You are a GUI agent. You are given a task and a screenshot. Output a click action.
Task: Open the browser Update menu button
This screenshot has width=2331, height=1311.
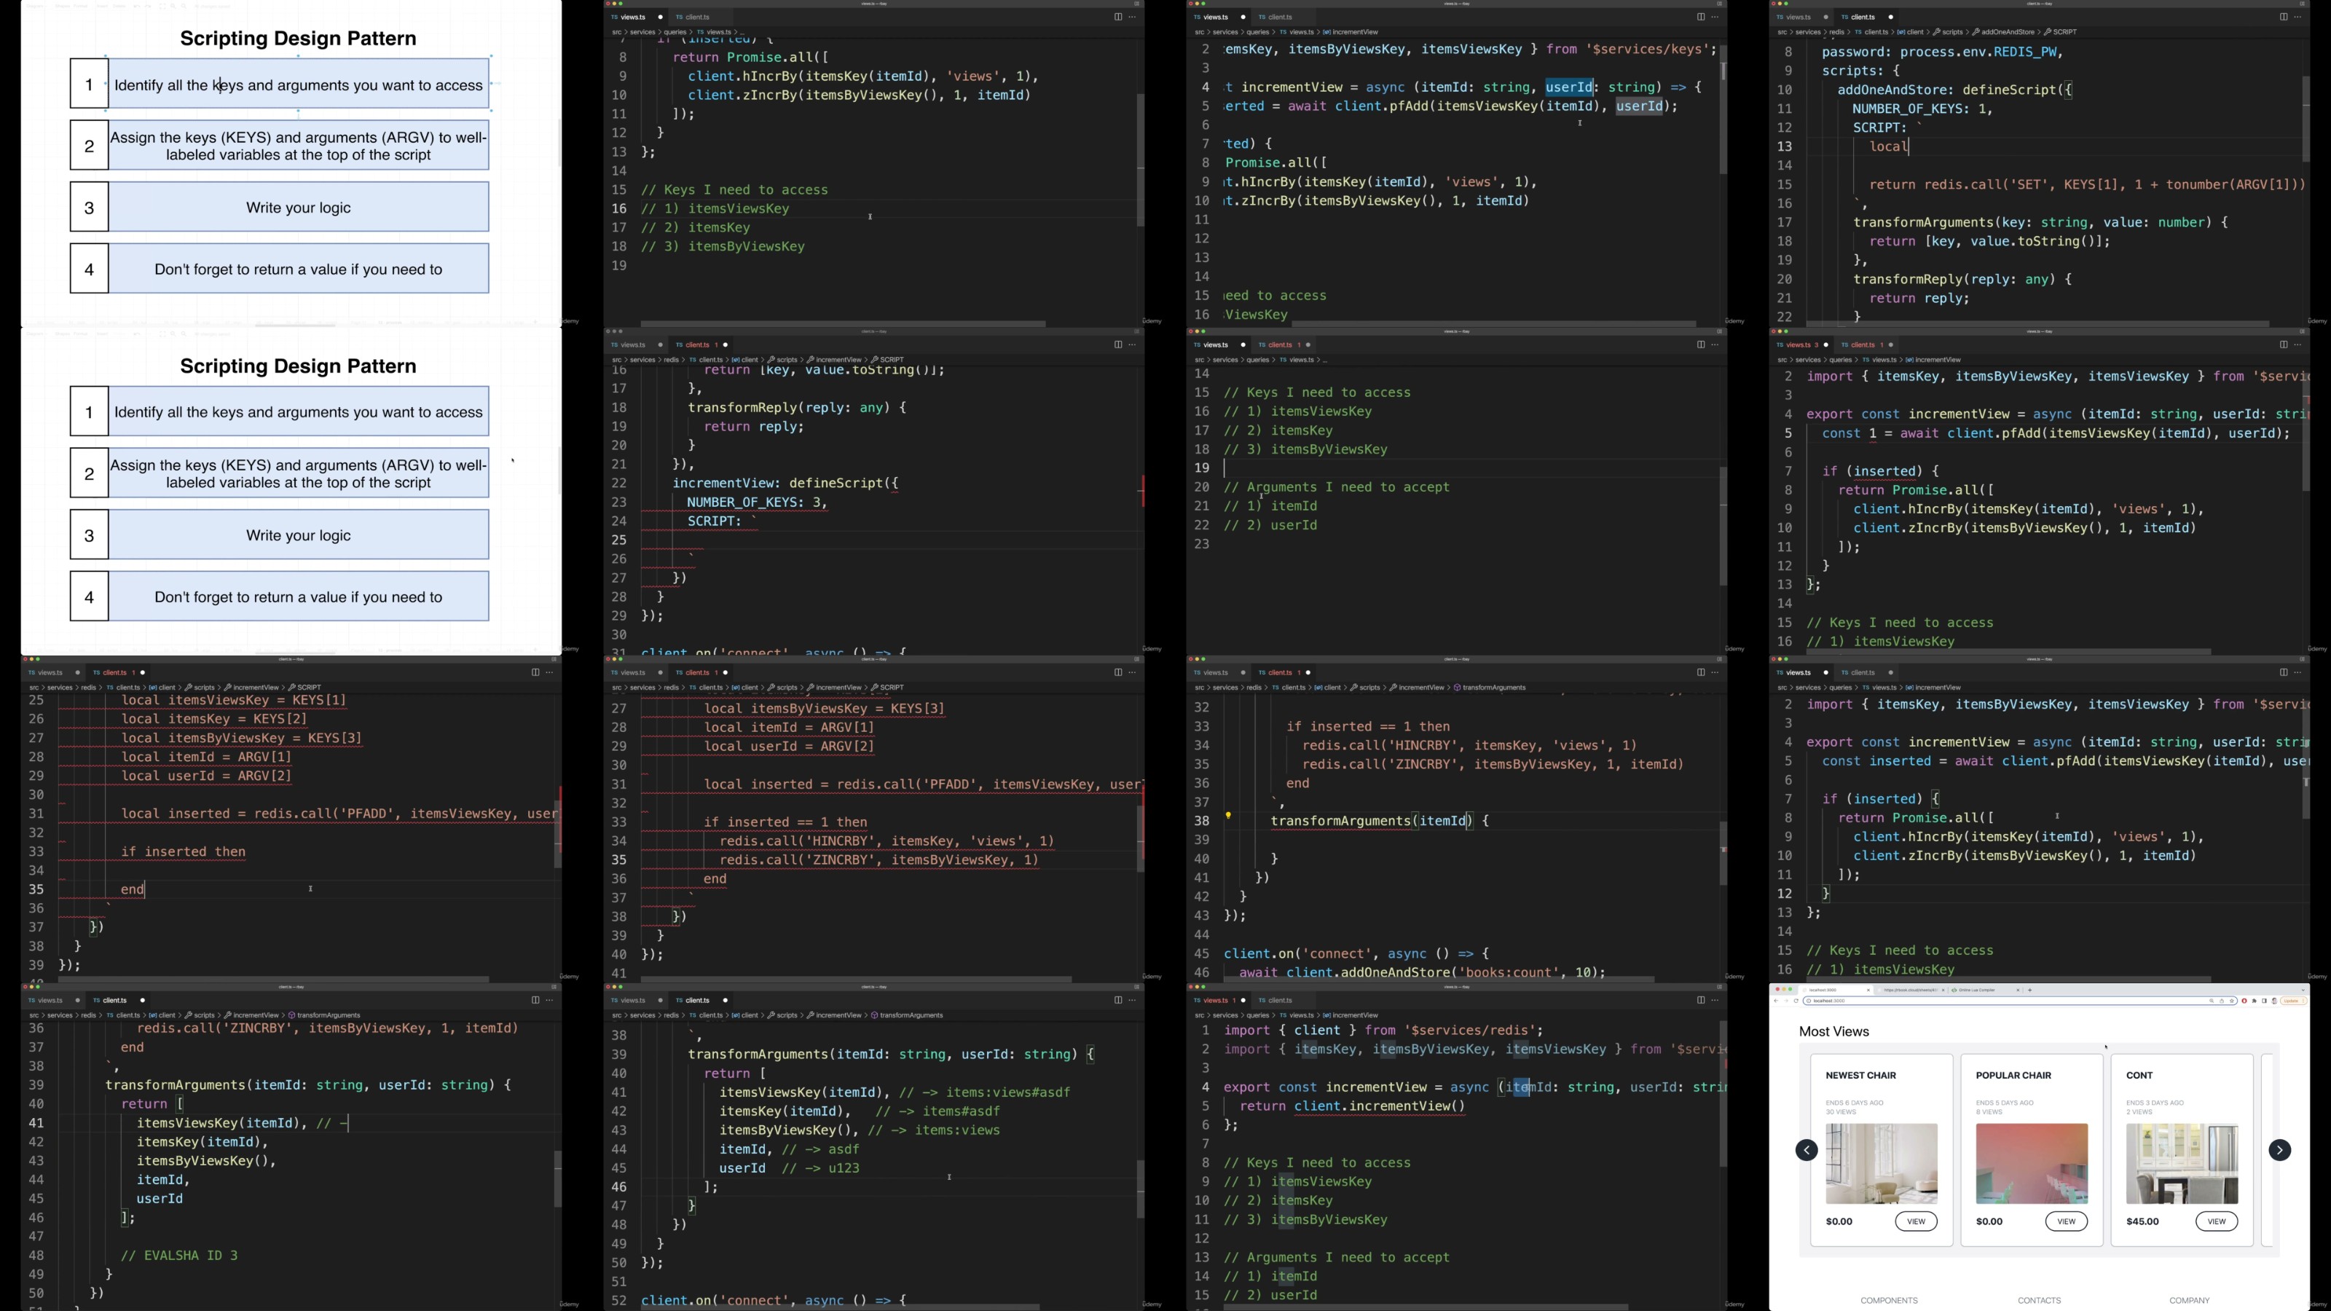pyautogui.click(x=2291, y=1001)
